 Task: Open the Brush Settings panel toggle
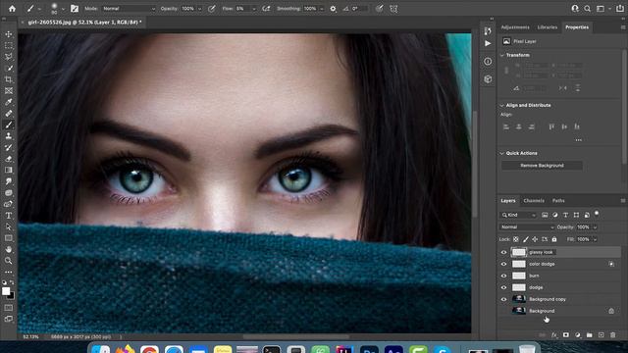75,9
